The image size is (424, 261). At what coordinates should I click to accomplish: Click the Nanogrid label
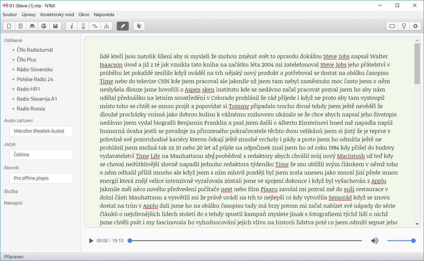13,203
